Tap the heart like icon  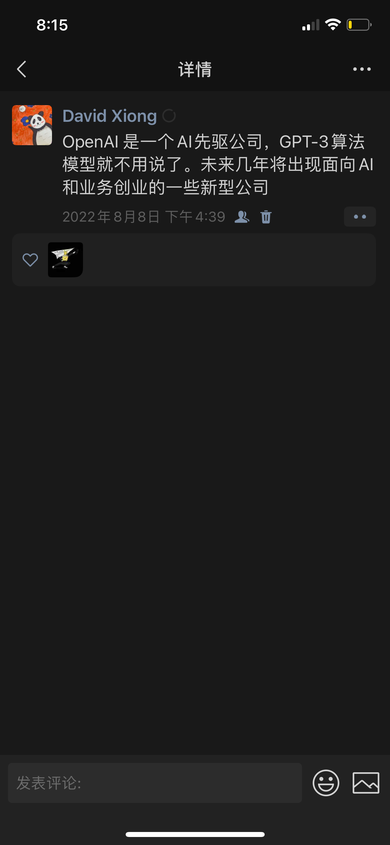tap(30, 260)
